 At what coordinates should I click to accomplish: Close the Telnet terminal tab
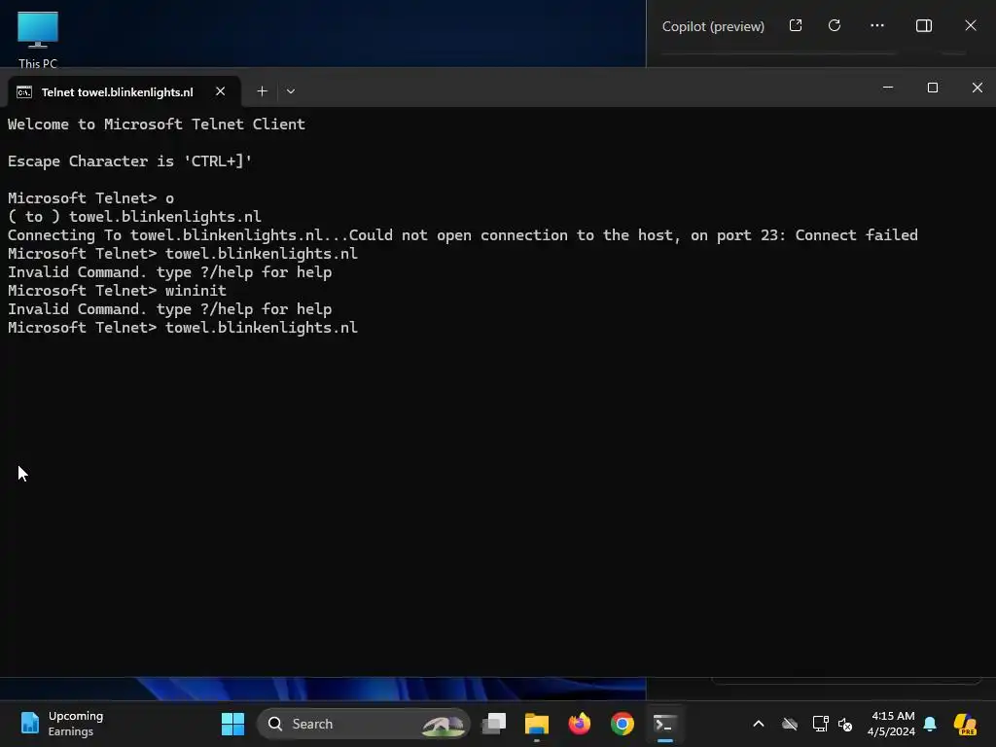click(221, 91)
